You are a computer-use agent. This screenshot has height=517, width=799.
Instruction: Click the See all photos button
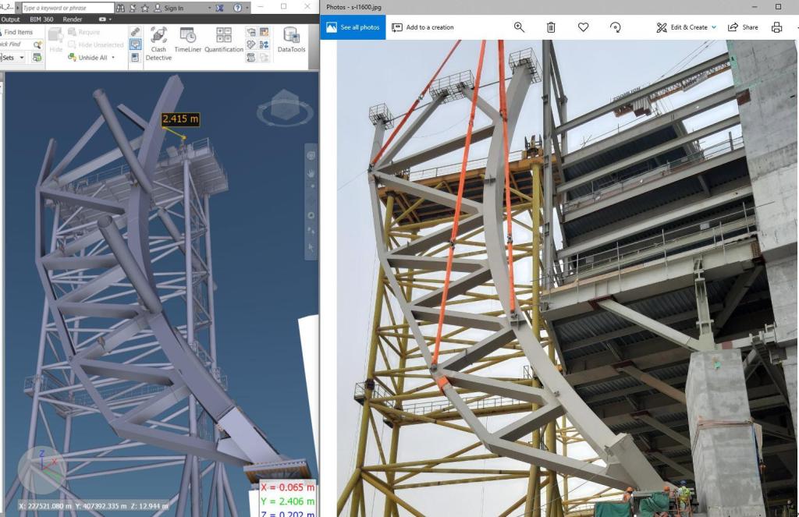353,27
